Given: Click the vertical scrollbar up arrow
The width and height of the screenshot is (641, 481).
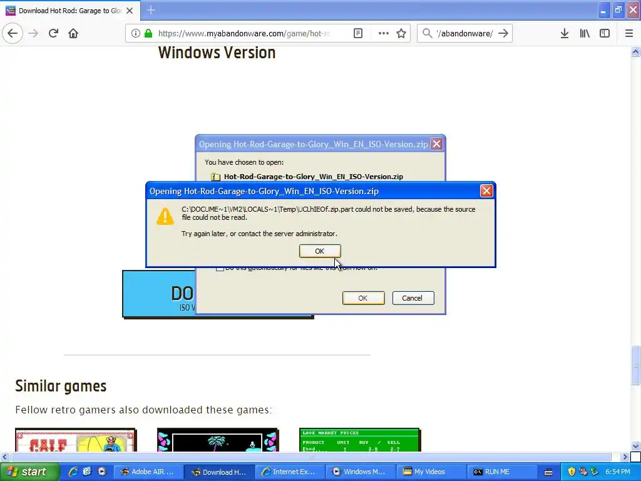Looking at the screenshot, I should click(x=635, y=51).
